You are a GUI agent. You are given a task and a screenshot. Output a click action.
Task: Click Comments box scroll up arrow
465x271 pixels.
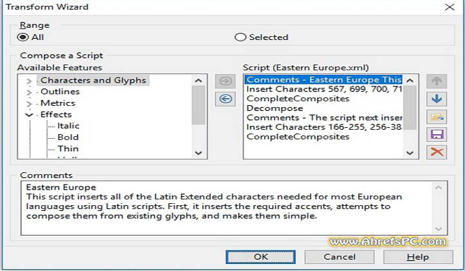439,188
